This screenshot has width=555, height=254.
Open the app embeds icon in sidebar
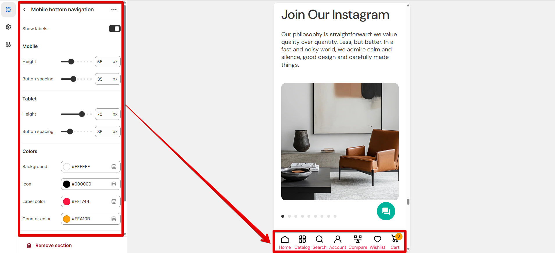(x=8, y=44)
